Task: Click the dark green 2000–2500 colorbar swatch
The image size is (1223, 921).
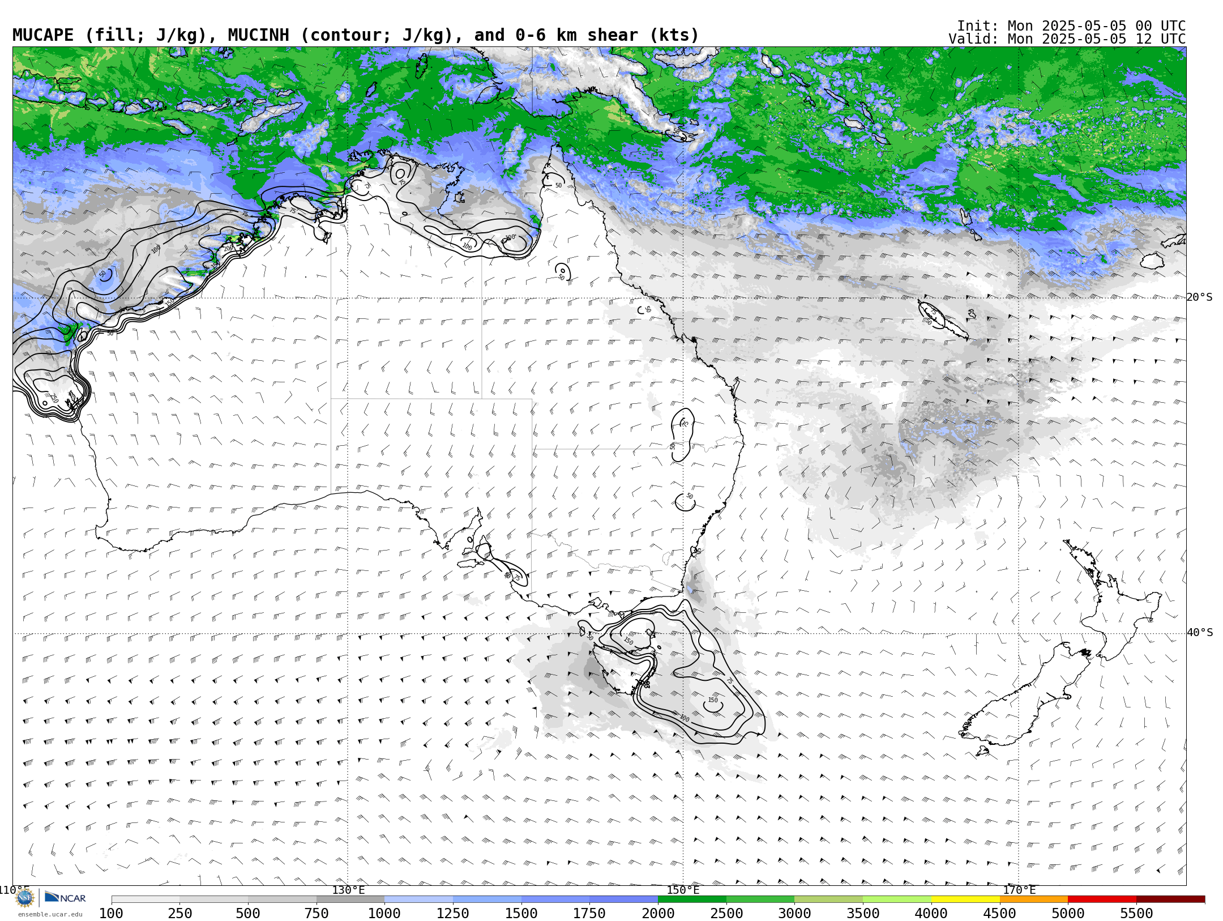Action: point(692,899)
